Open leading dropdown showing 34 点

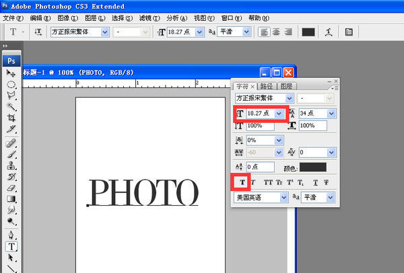point(331,114)
